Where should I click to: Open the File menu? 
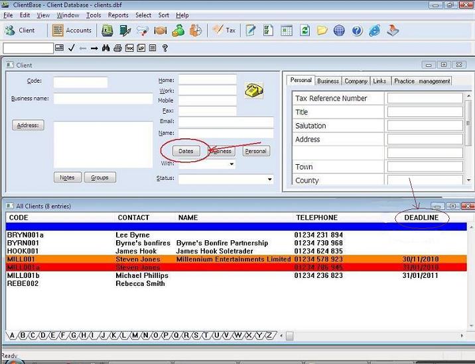[8, 15]
